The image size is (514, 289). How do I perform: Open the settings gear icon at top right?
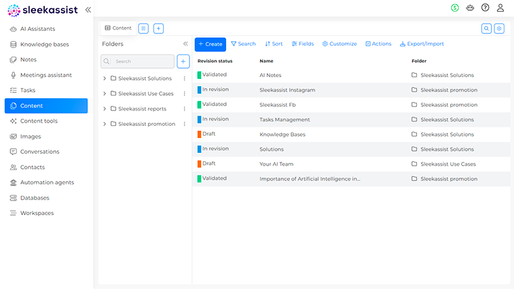coord(499,28)
